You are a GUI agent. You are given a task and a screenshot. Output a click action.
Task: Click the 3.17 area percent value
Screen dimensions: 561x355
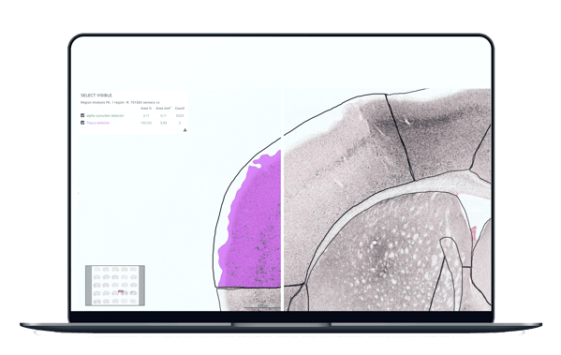coord(146,115)
